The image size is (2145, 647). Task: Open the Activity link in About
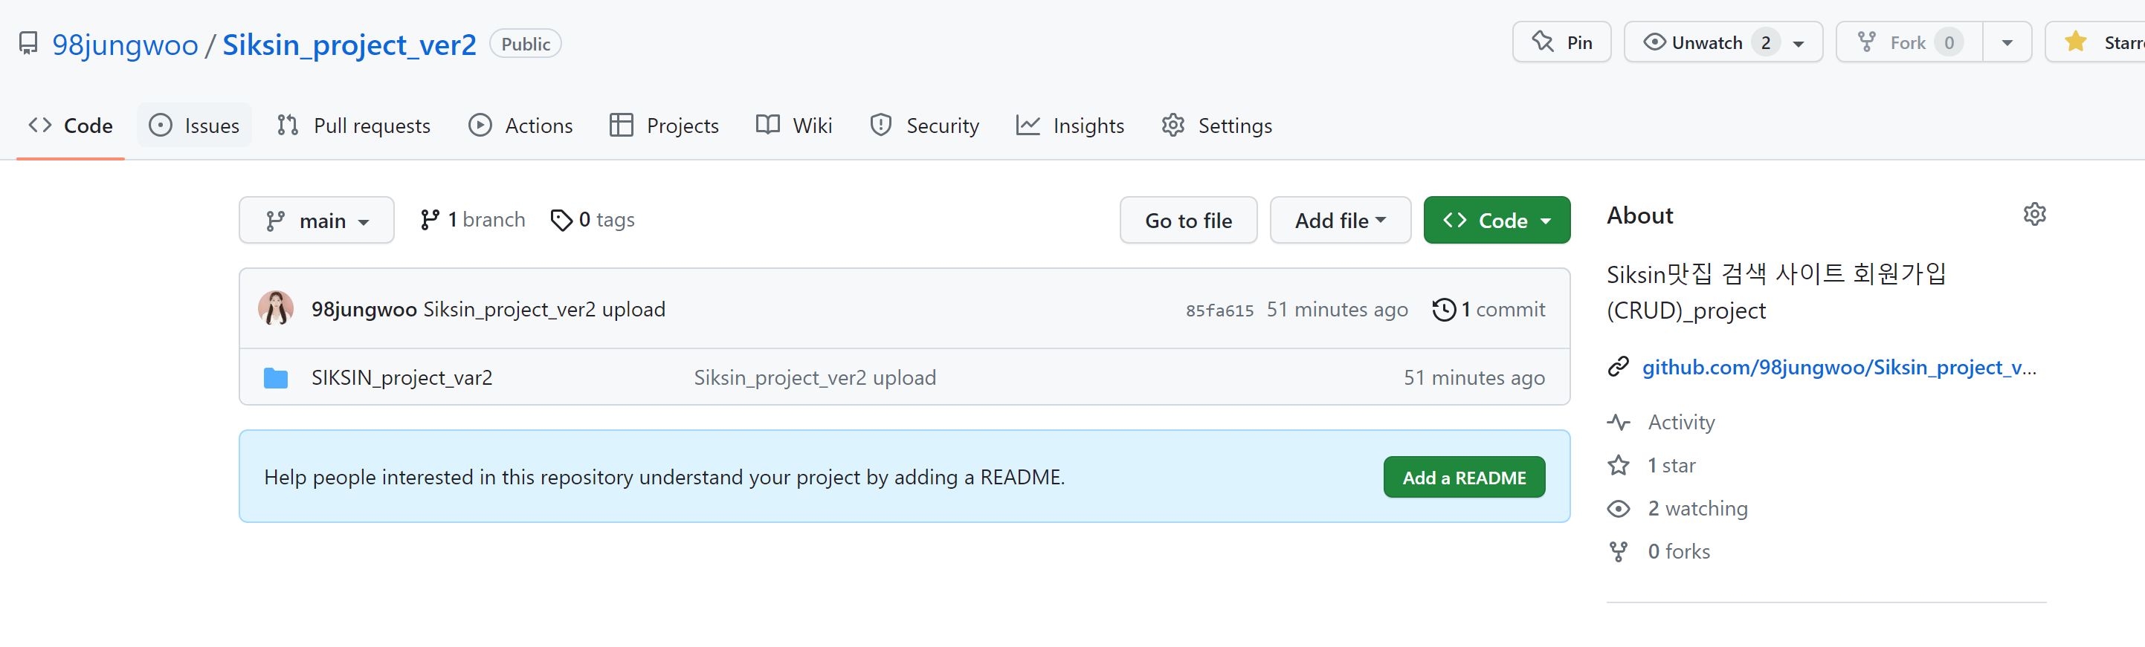1681,423
